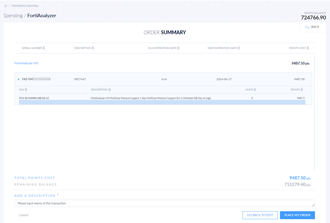Go back using the BACK button
This screenshot has height=223, width=330.
(x=312, y=27)
